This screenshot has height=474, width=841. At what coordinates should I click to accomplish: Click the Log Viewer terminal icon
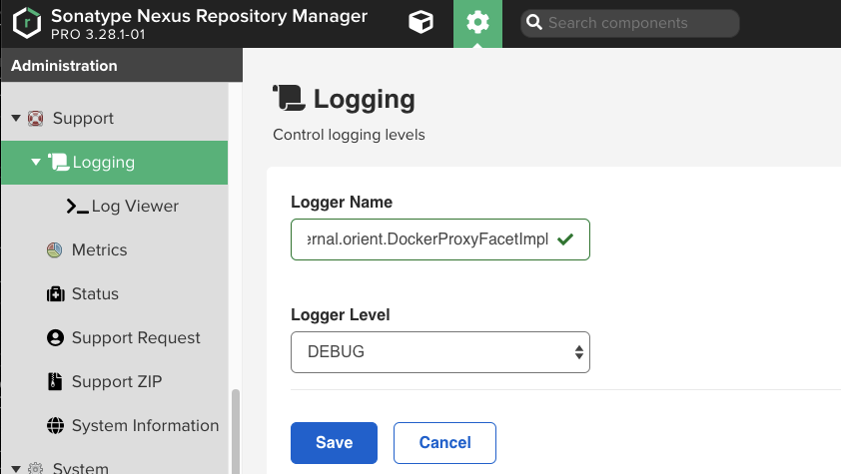coord(77,207)
